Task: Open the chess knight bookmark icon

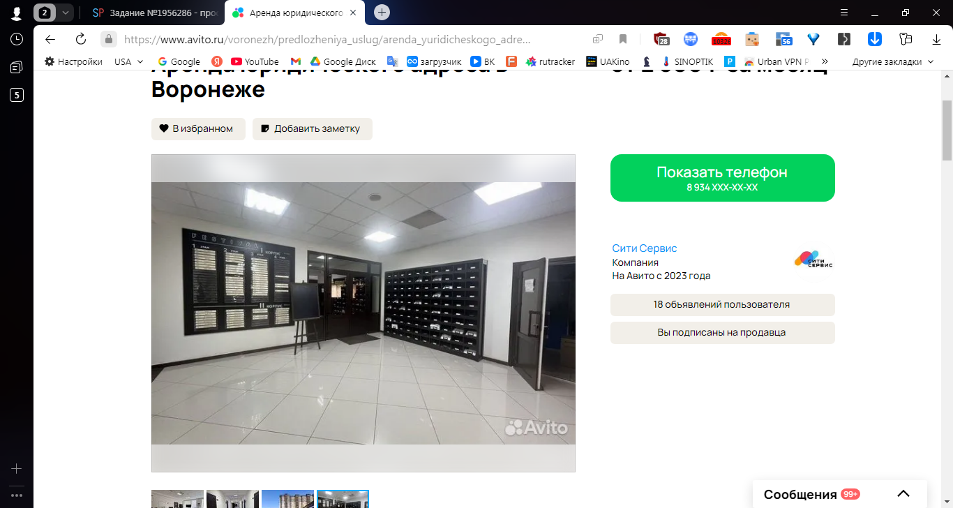Action: pyautogui.click(x=647, y=61)
